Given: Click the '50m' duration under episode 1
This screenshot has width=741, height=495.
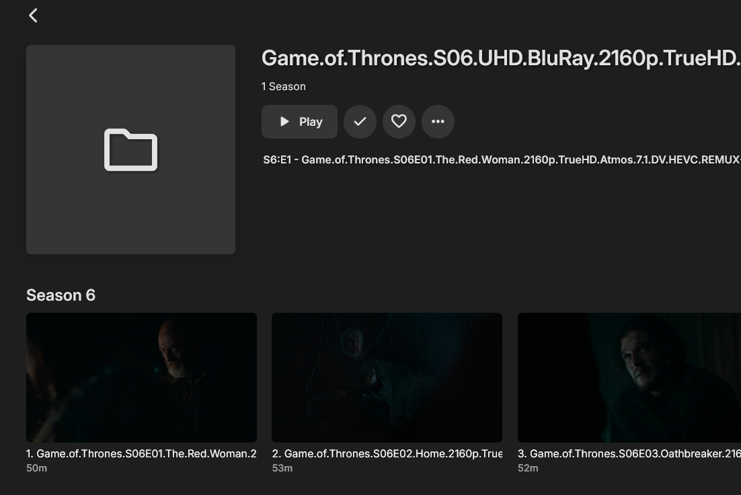Looking at the screenshot, I should click(36, 468).
